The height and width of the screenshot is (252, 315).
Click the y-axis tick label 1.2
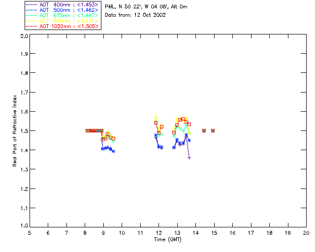coord(24,189)
